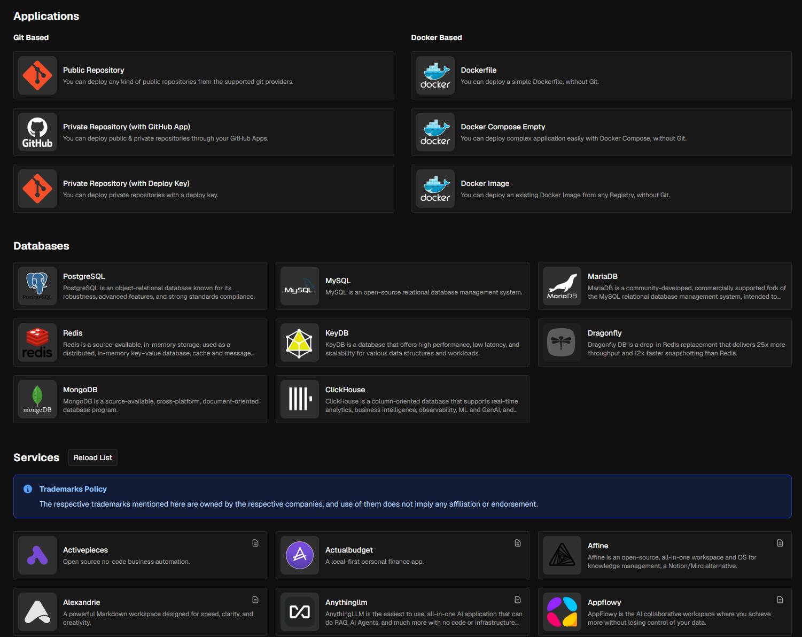Click the Git Based section label

[x=31, y=37]
